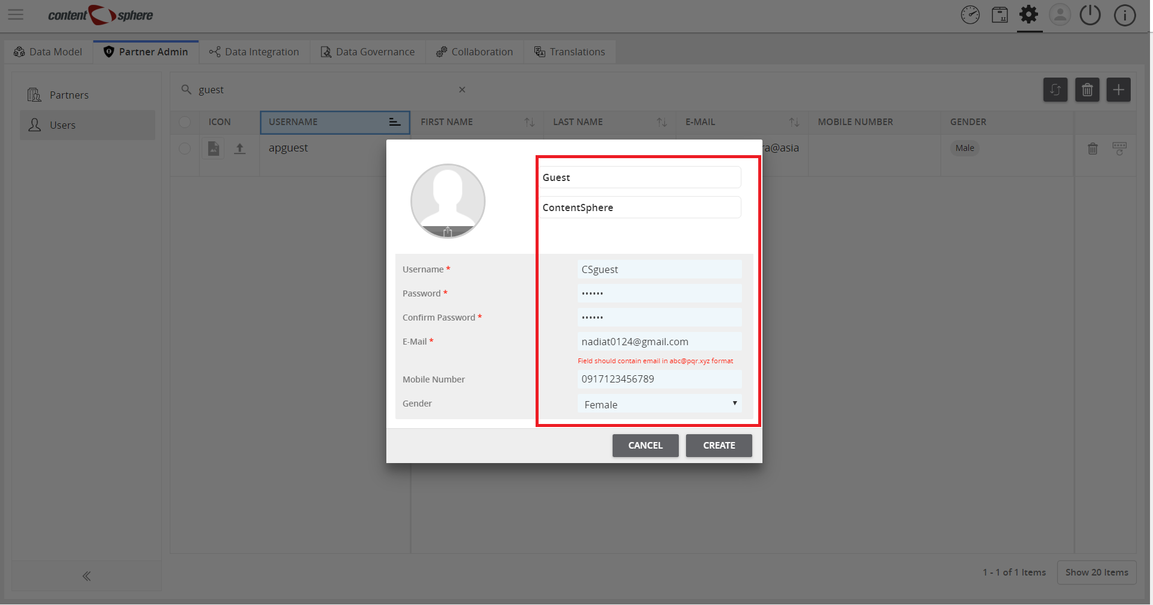Click the refresh users button
This screenshot has width=1153, height=605.
(1056, 90)
